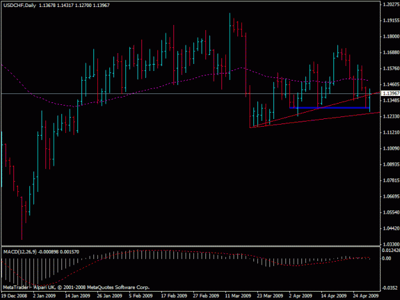This screenshot has height=300, width=400.
Task: Click the 1.08935 price scale label
Action: pos(391,164)
